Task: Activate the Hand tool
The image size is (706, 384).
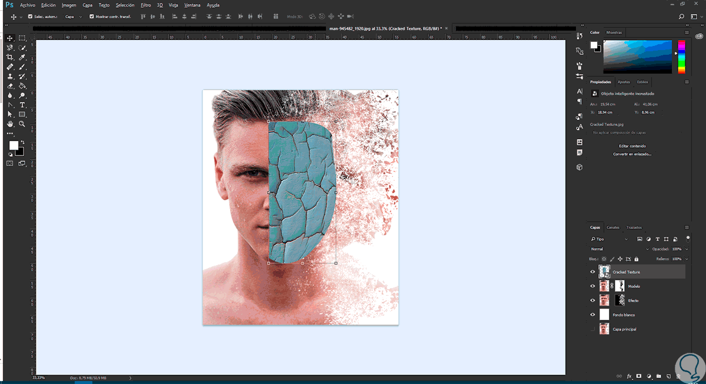Action: coord(10,124)
